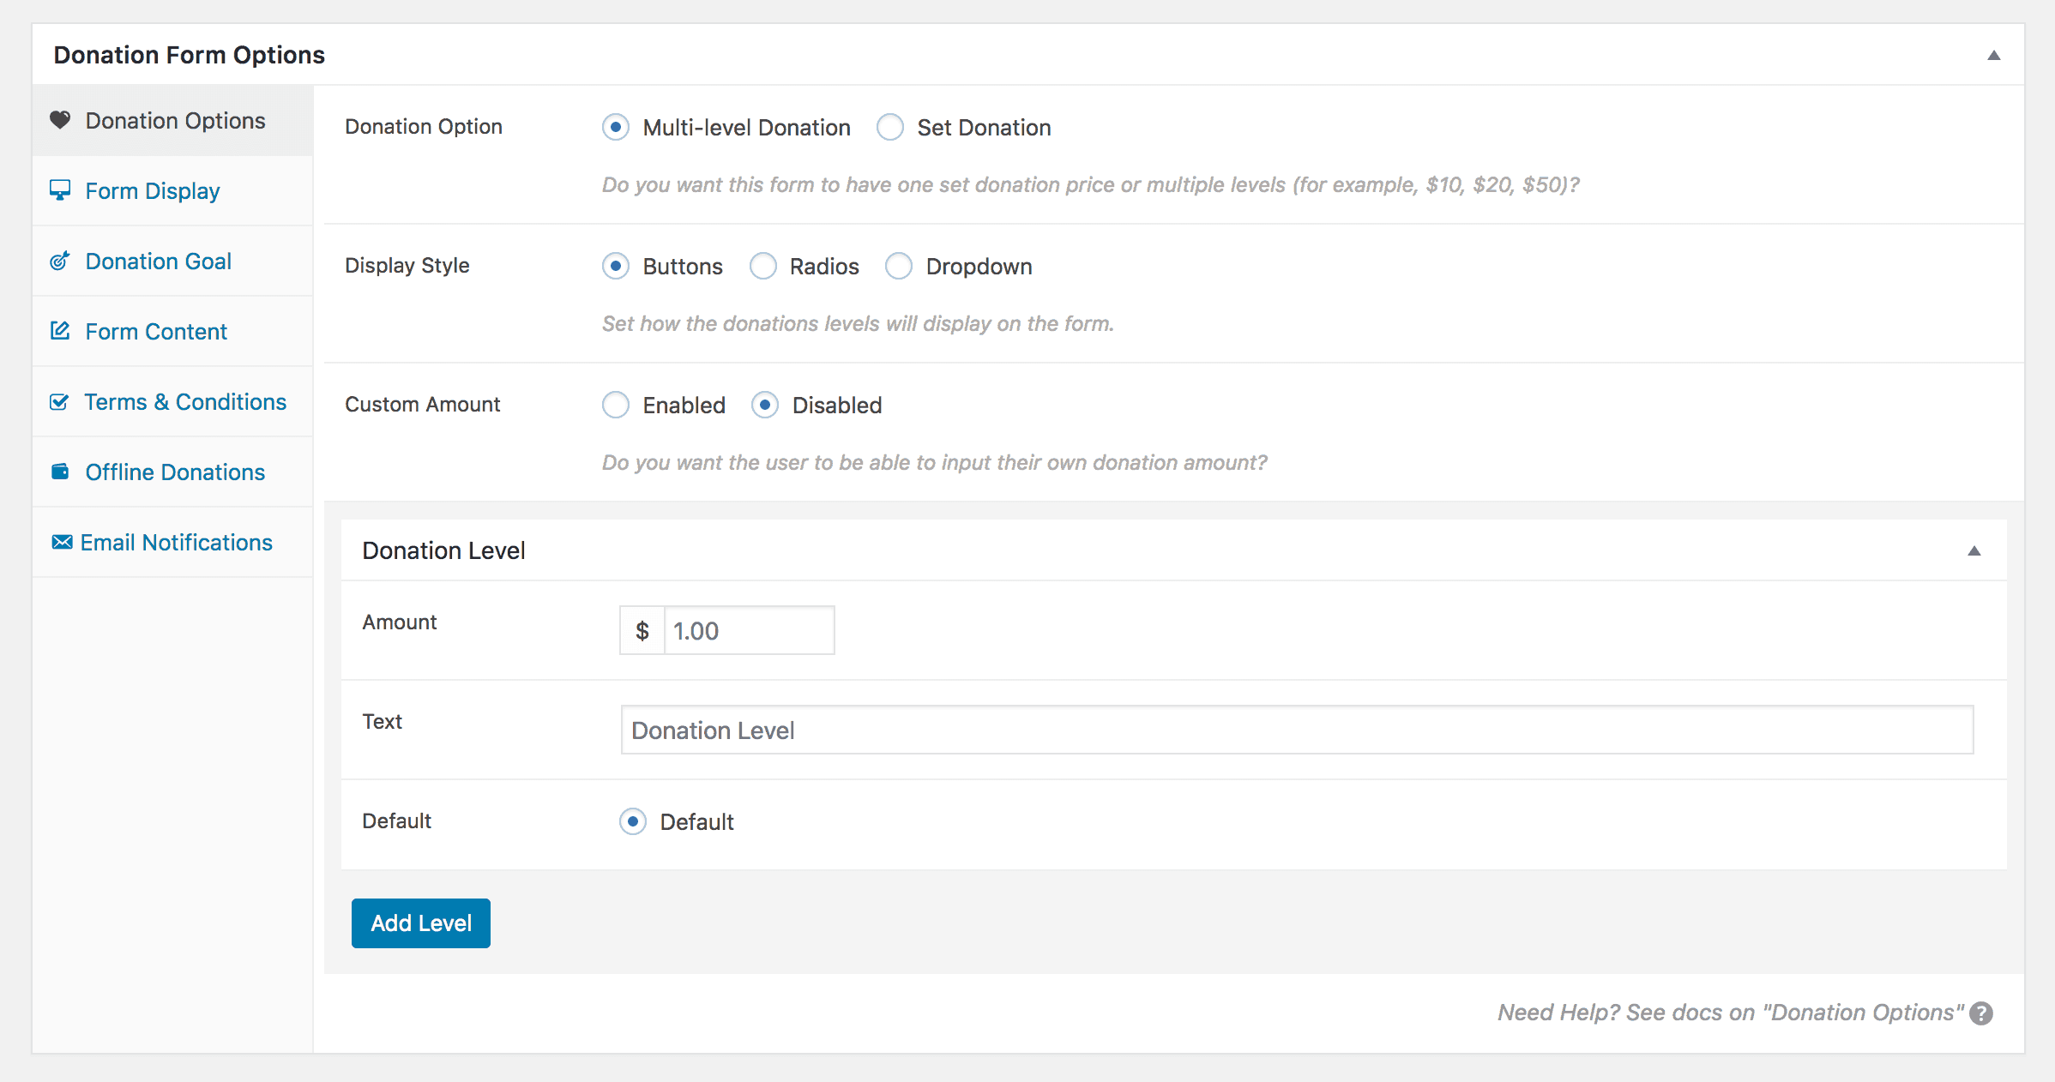Click the Donation Option field label
Viewport: 2055px width, 1082px height.
tap(424, 126)
